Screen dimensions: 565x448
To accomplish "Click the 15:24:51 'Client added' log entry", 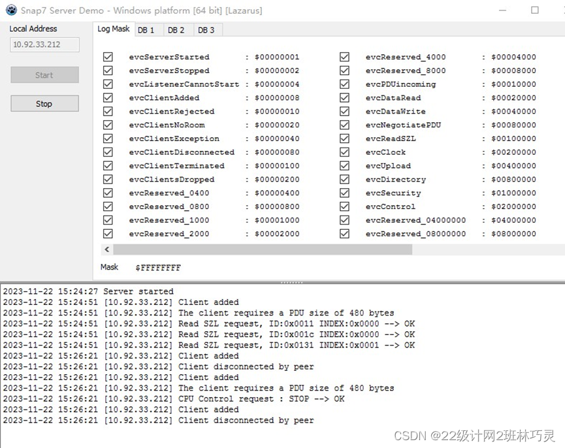I will pyautogui.click(x=121, y=302).
